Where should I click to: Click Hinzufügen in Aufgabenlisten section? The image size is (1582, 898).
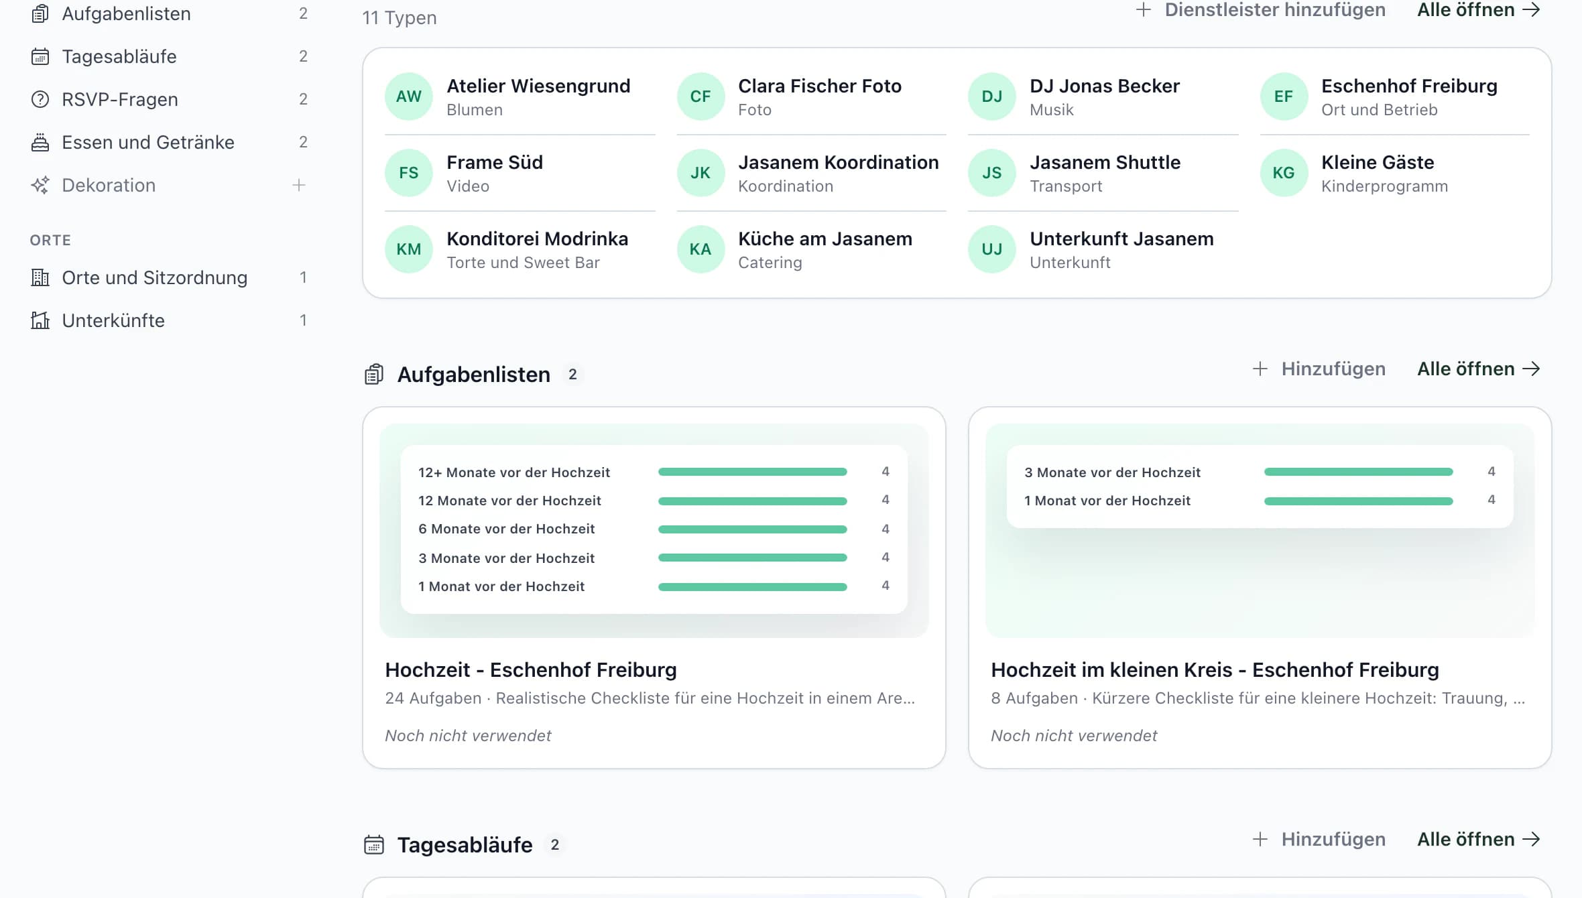pos(1319,369)
